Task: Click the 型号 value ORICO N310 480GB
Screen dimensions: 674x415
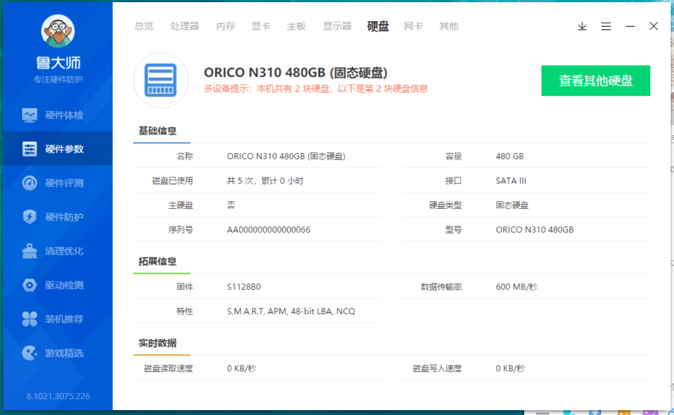Action: pos(535,230)
